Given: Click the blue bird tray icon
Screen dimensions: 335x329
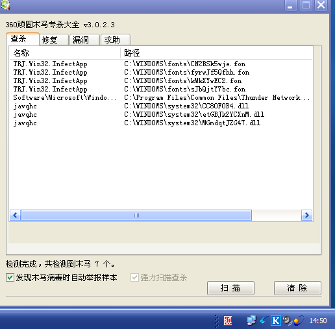Looking at the screenshot, I should pyautogui.click(x=264, y=321).
